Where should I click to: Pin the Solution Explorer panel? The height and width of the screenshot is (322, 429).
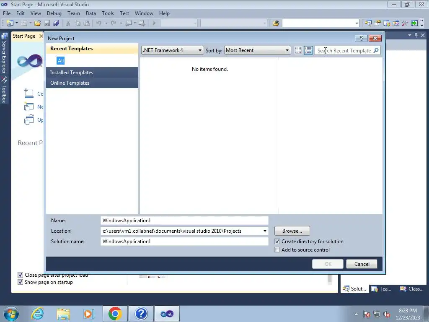pos(416,35)
